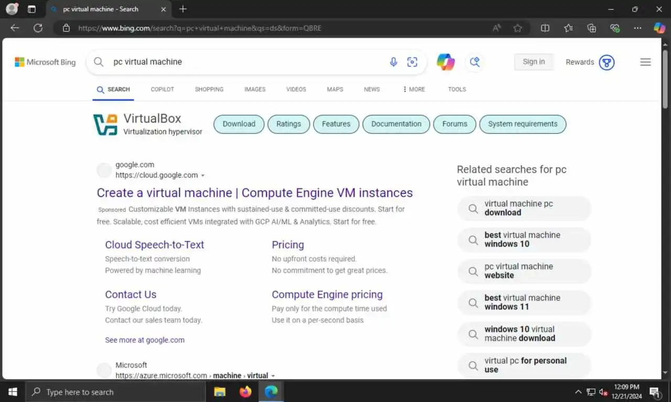Image resolution: width=671 pixels, height=402 pixels.
Task: Open notifications center icon
Action: click(x=655, y=392)
